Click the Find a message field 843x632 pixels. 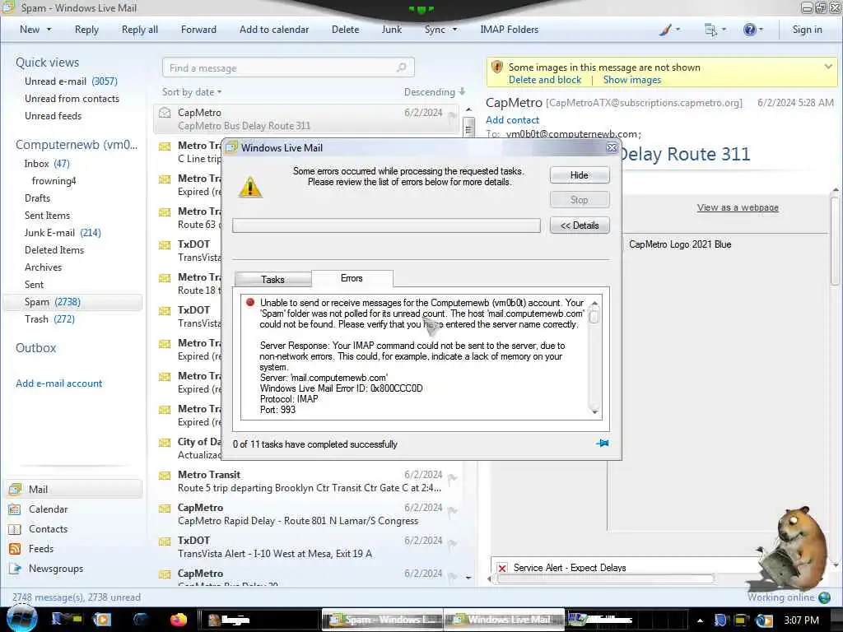[x=288, y=67]
